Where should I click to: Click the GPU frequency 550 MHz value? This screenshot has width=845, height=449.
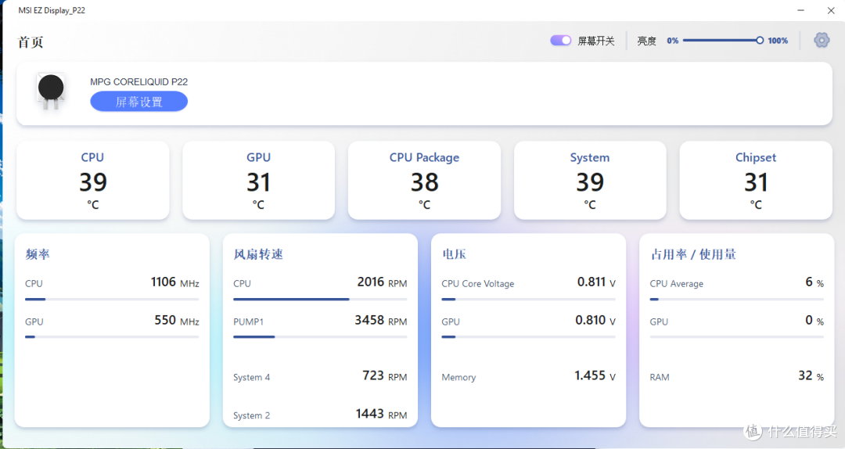[177, 321]
